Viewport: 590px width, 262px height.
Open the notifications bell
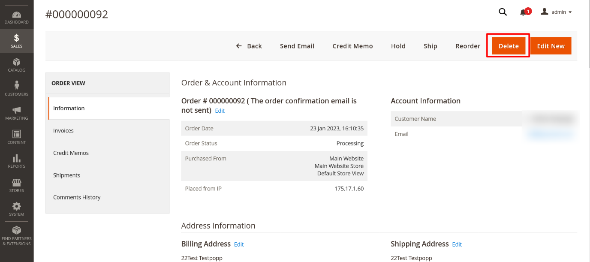524,12
